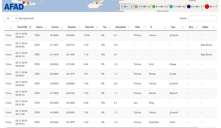
Task: Click sort icon in first empty column
Action: point(11,27)
